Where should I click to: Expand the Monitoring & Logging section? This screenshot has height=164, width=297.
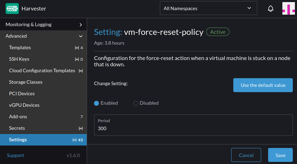tap(80, 25)
